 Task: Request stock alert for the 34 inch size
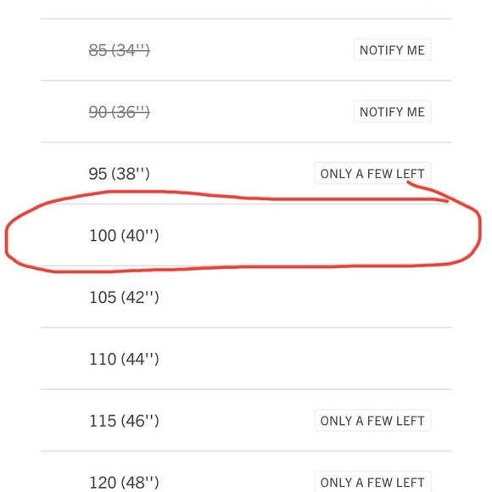(392, 50)
